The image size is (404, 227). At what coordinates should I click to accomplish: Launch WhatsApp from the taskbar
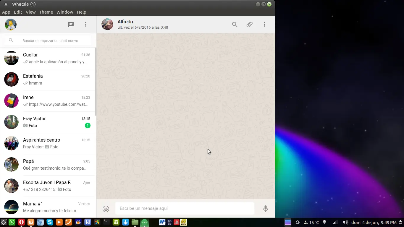12,222
